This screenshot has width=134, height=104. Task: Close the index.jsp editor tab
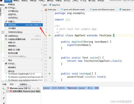(x=58, y=10)
